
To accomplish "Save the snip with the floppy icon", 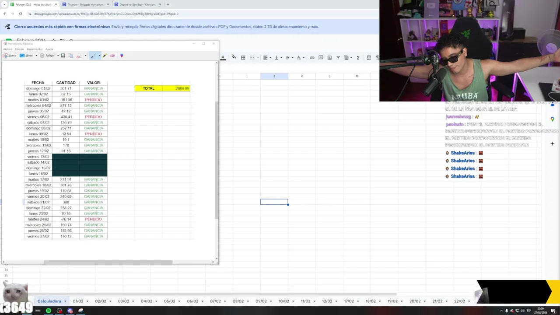I will 63,56.
